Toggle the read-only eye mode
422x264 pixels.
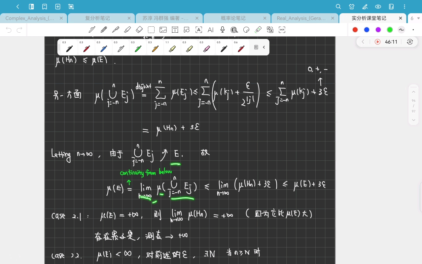point(378,7)
